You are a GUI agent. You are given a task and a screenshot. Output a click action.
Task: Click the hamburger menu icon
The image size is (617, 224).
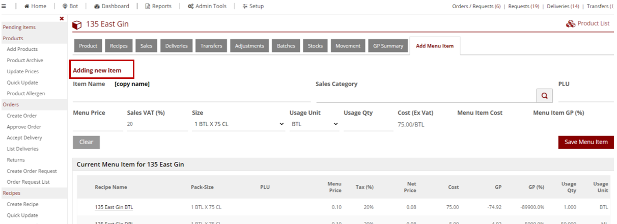pyautogui.click(x=4, y=6)
